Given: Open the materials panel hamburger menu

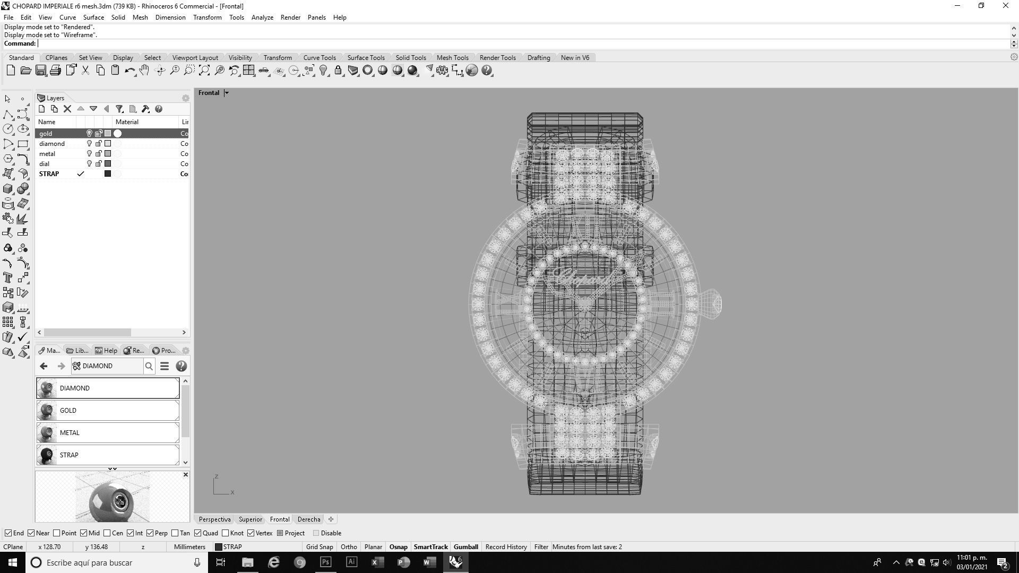Looking at the screenshot, I should click(x=165, y=366).
